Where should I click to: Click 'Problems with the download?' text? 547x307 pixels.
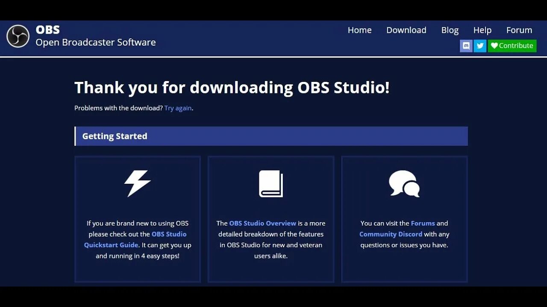118,108
